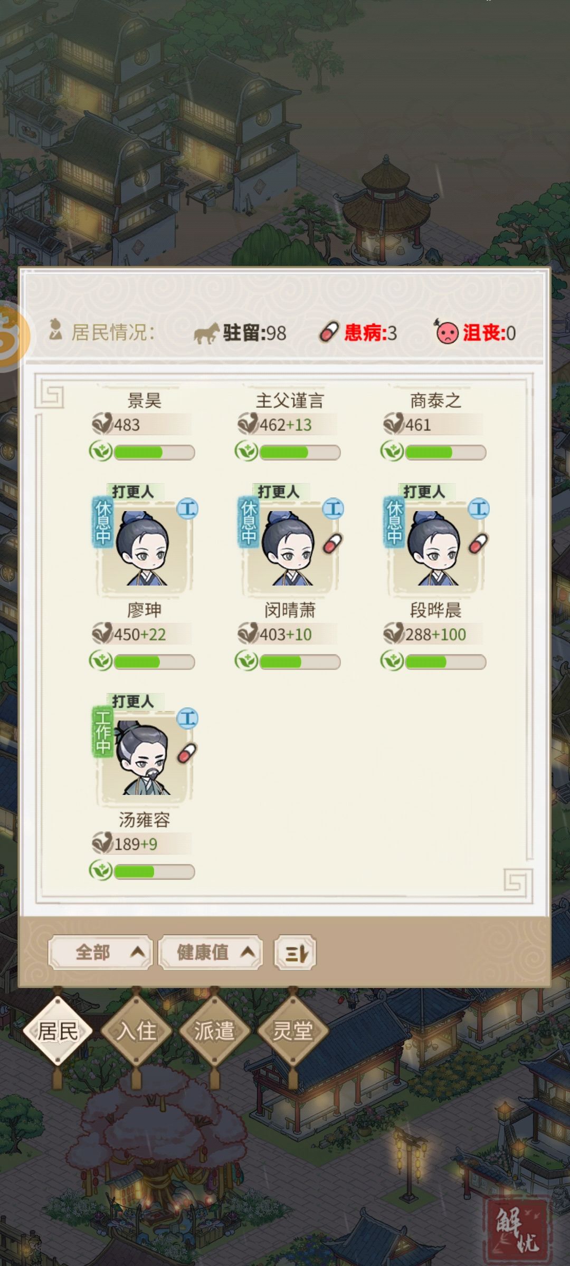Open the 解忧 red seal button
The height and width of the screenshot is (1266, 570).
point(517,1227)
